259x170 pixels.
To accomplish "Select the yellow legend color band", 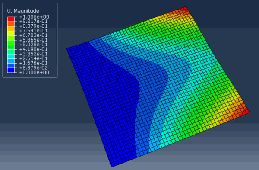I will click(11, 33).
